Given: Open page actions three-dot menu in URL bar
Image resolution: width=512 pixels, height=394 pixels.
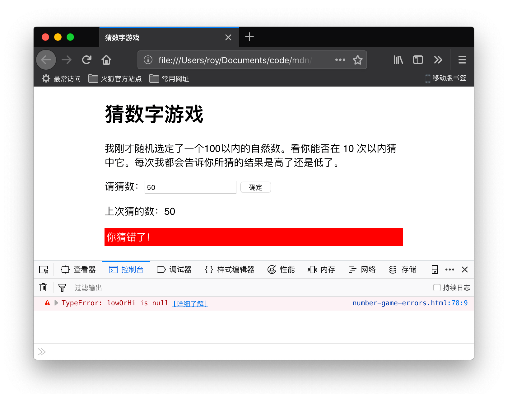Looking at the screenshot, I should 340,60.
